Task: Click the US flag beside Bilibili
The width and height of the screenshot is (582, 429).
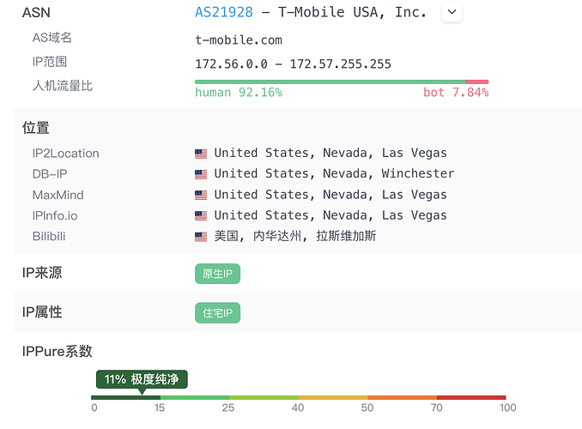Action: (201, 237)
